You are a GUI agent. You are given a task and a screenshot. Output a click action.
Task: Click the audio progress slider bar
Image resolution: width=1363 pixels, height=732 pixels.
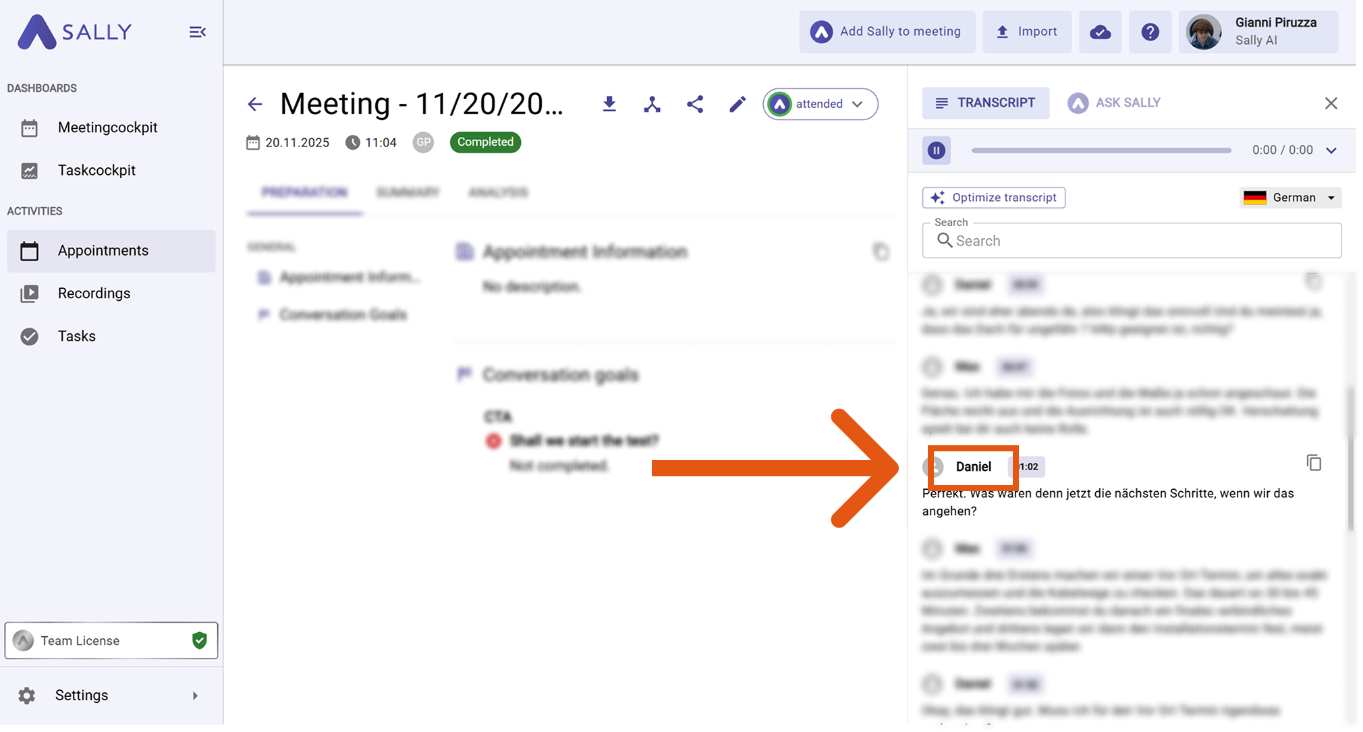1101,150
